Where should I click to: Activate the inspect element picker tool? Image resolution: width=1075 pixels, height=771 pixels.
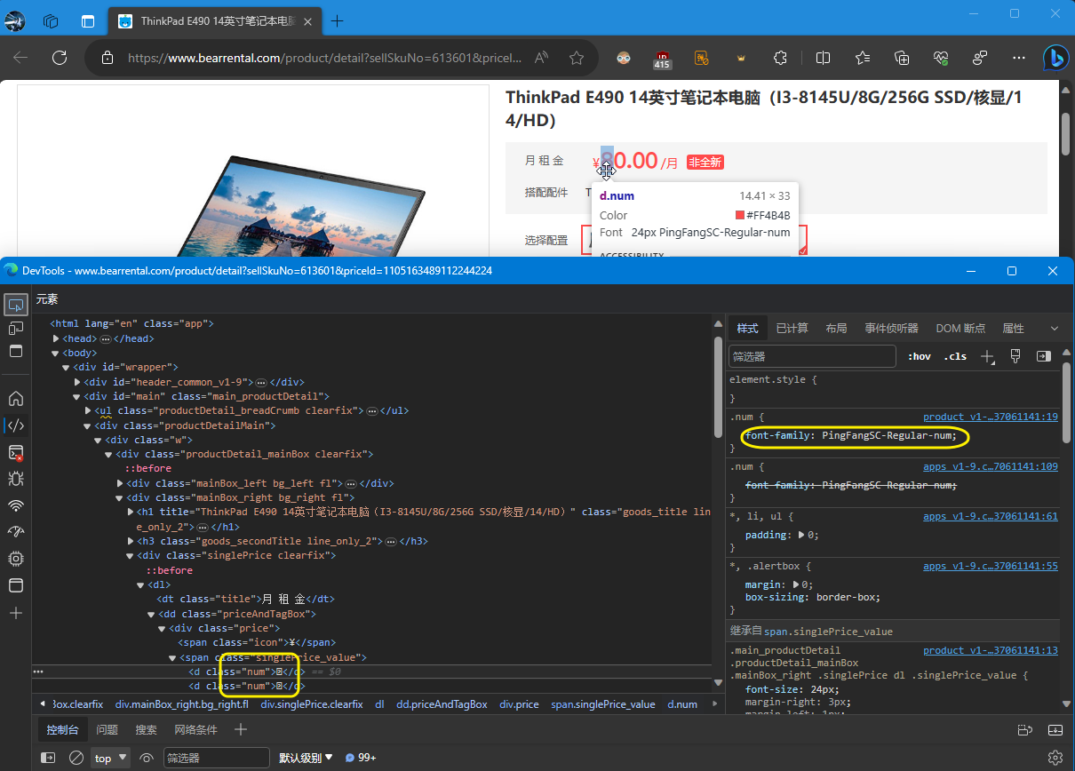(16, 305)
